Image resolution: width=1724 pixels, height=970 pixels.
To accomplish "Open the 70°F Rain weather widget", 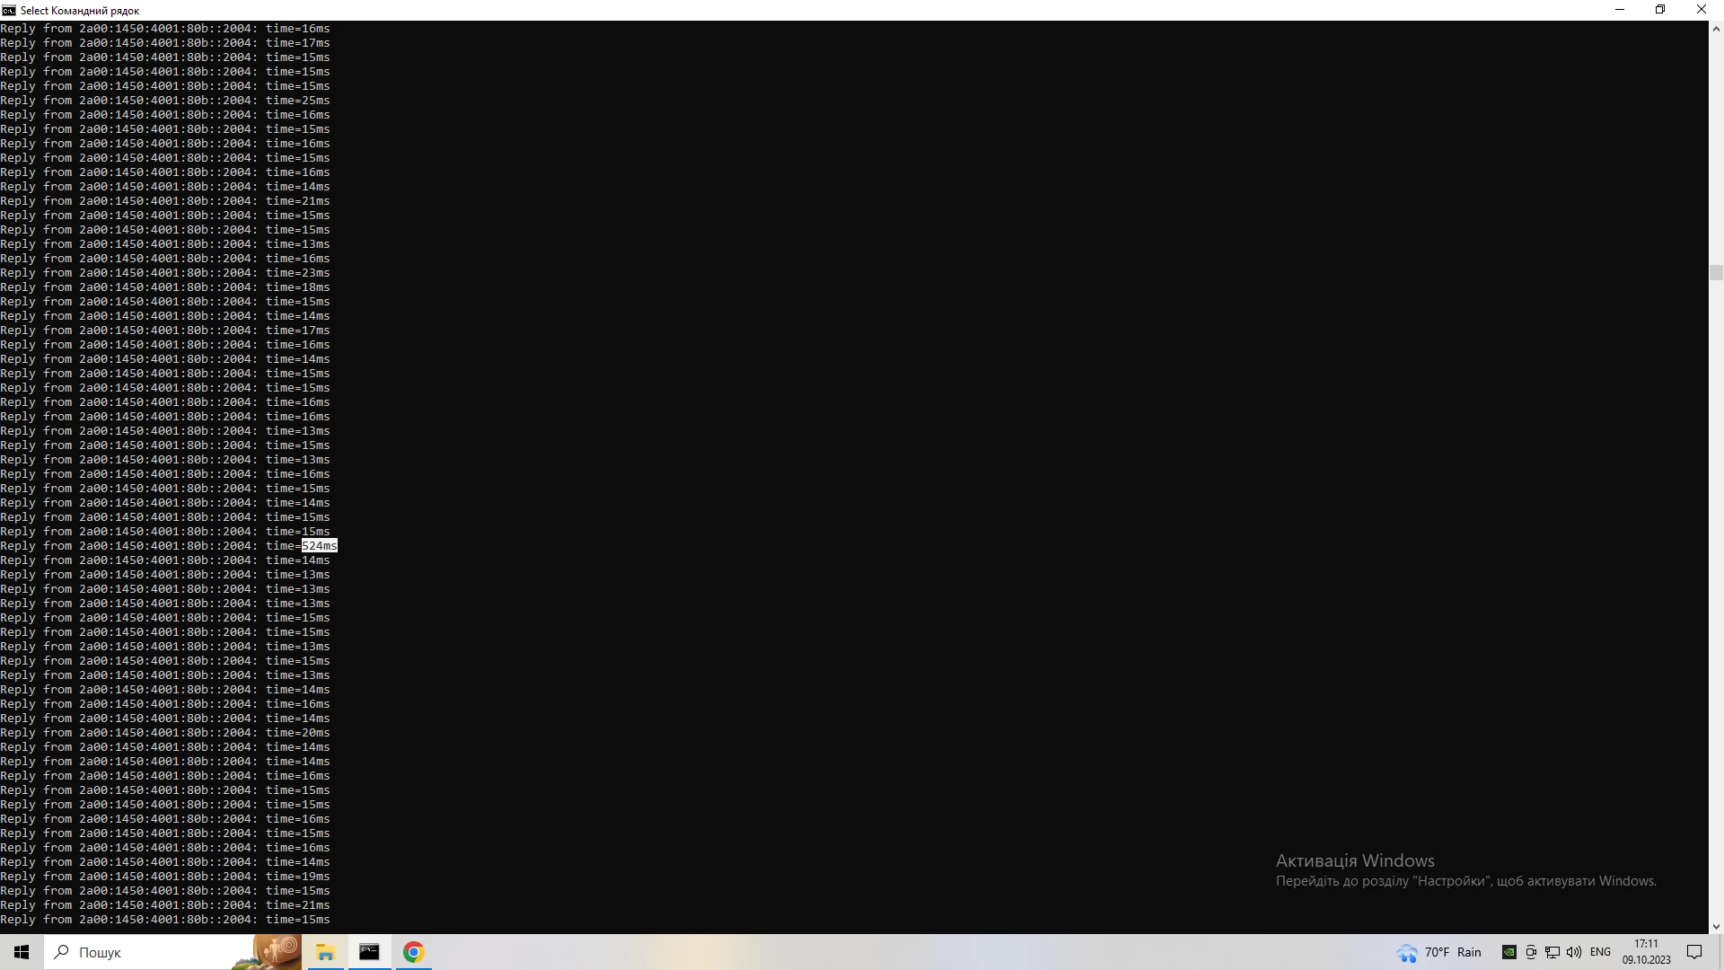I will [1439, 952].
